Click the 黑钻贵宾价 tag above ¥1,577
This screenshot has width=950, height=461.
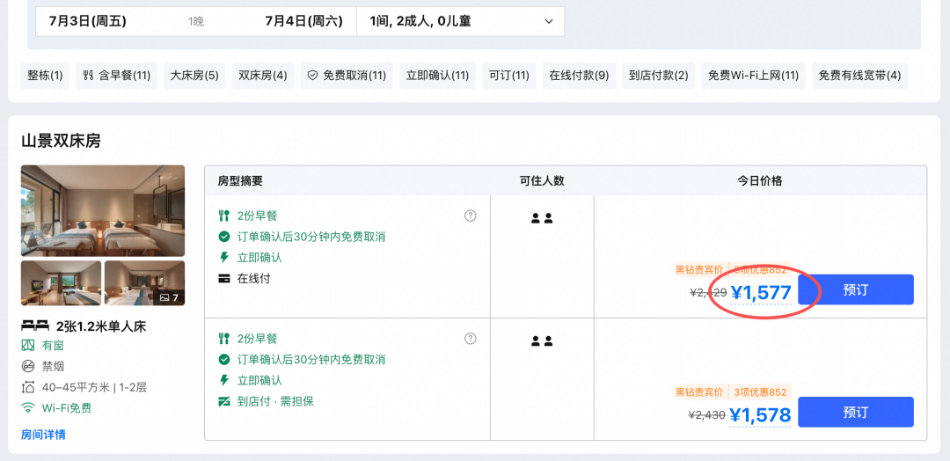700,269
